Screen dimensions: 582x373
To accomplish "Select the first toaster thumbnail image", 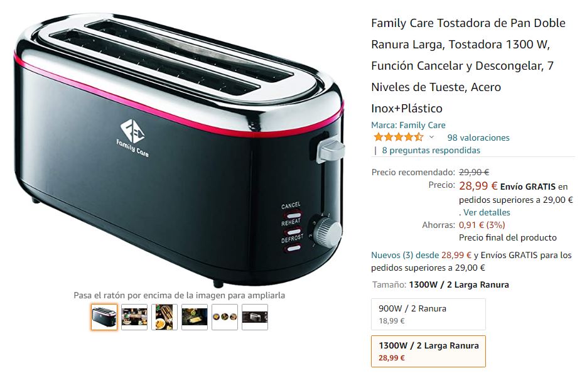I will coord(104,317).
